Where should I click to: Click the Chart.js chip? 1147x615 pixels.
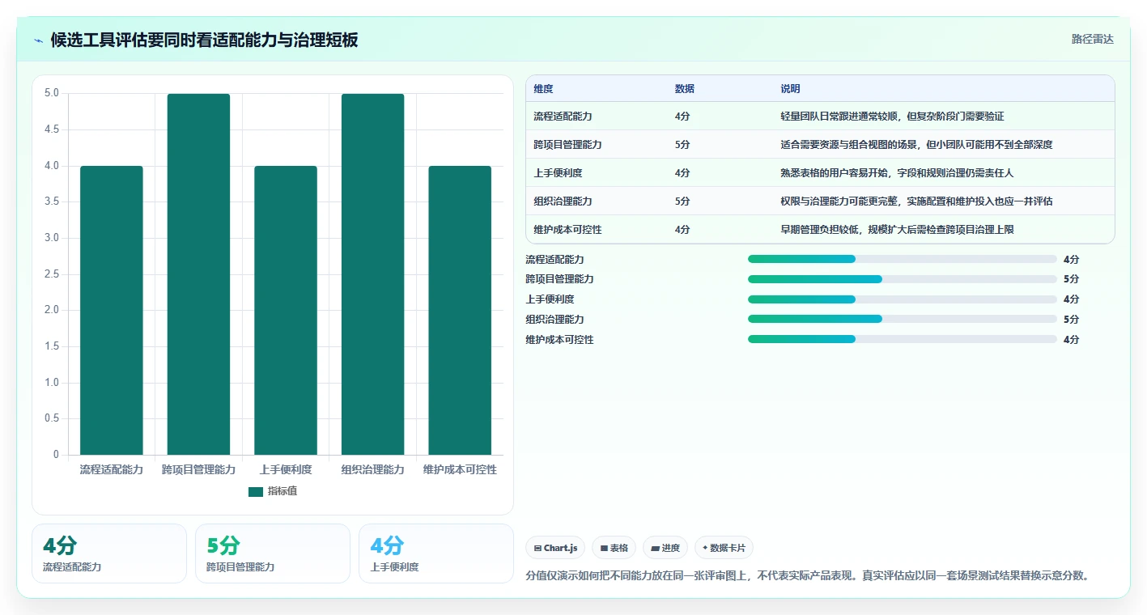[556, 548]
